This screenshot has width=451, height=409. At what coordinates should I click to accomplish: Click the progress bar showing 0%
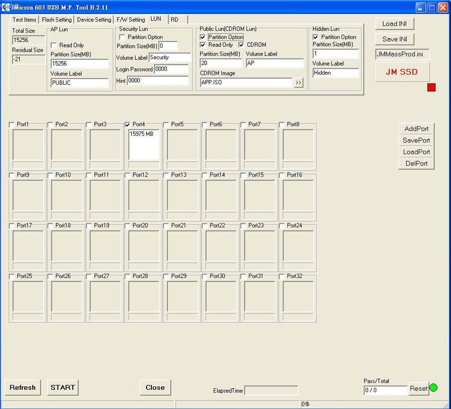[x=312, y=404]
